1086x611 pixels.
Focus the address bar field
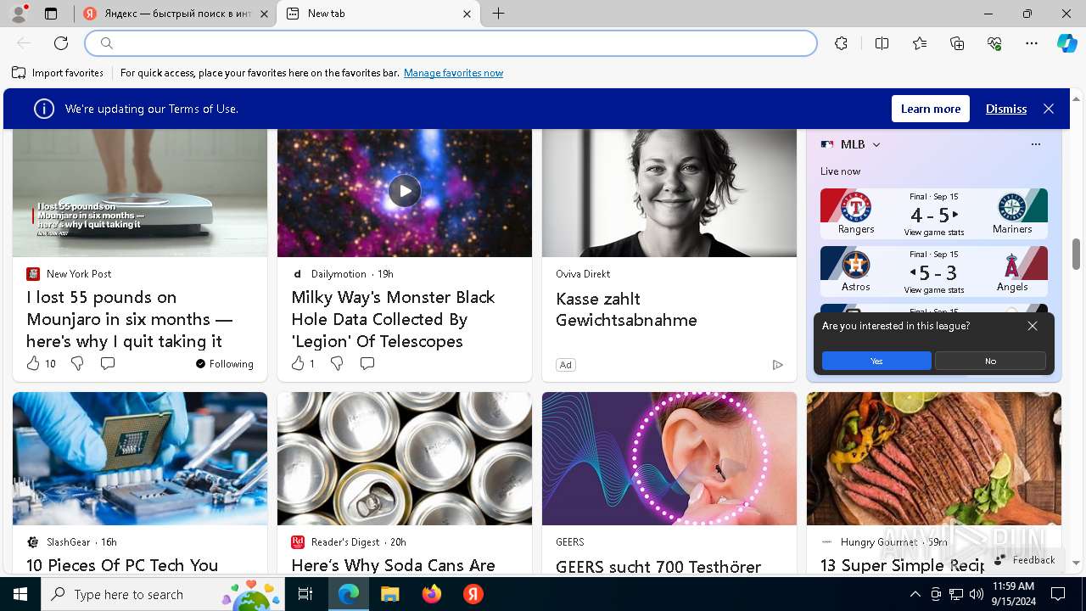coord(451,43)
